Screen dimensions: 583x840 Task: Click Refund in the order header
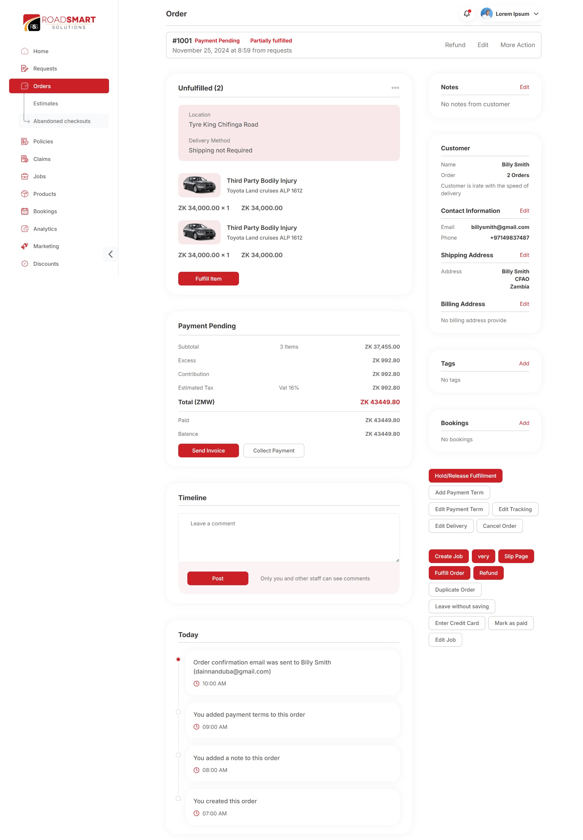[455, 45]
